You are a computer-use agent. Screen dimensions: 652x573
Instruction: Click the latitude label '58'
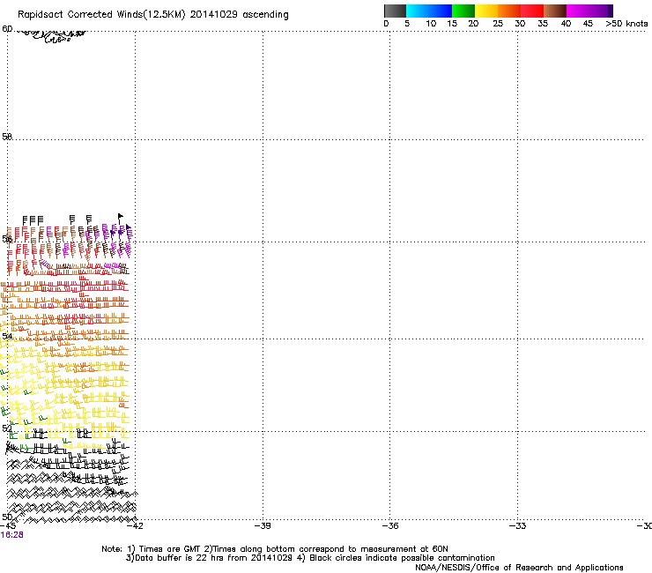tap(7, 137)
